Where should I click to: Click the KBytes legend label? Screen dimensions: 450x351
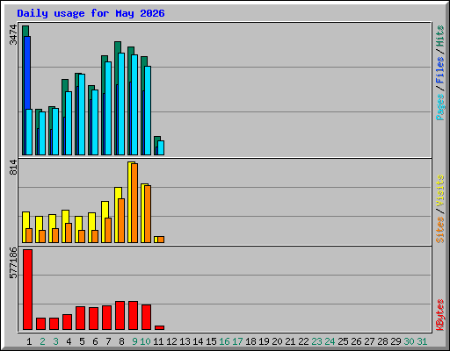[439, 315]
